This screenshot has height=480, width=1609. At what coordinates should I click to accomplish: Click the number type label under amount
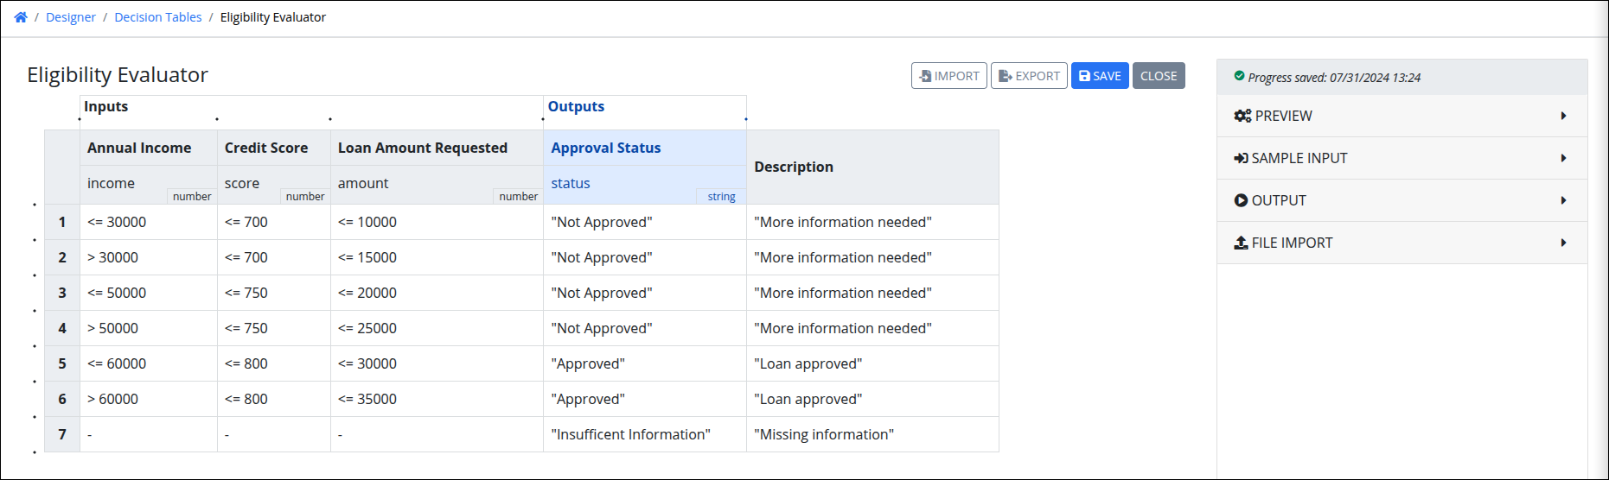[x=518, y=197]
